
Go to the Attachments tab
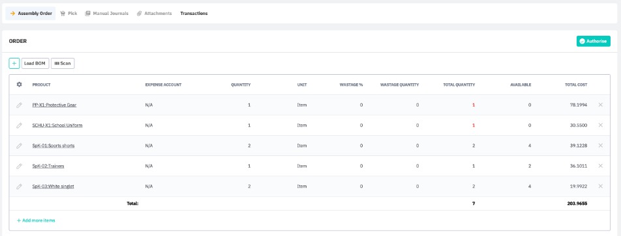(x=155, y=14)
